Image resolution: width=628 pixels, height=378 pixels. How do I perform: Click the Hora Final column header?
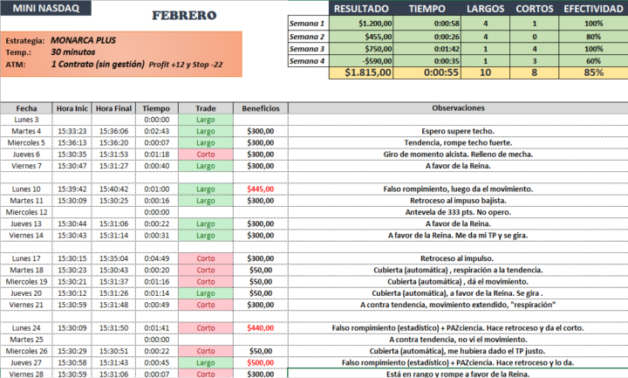click(113, 108)
